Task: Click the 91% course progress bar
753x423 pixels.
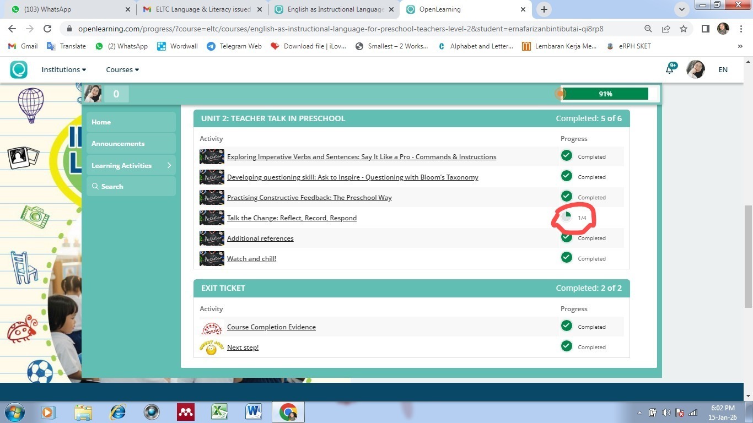Action: coord(610,94)
